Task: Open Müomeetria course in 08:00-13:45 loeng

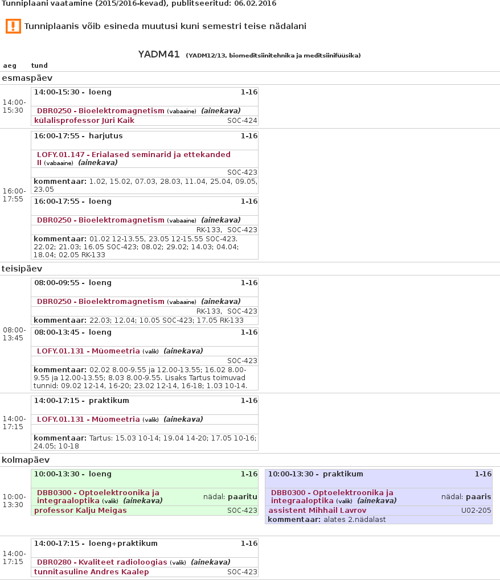Action: point(88,351)
